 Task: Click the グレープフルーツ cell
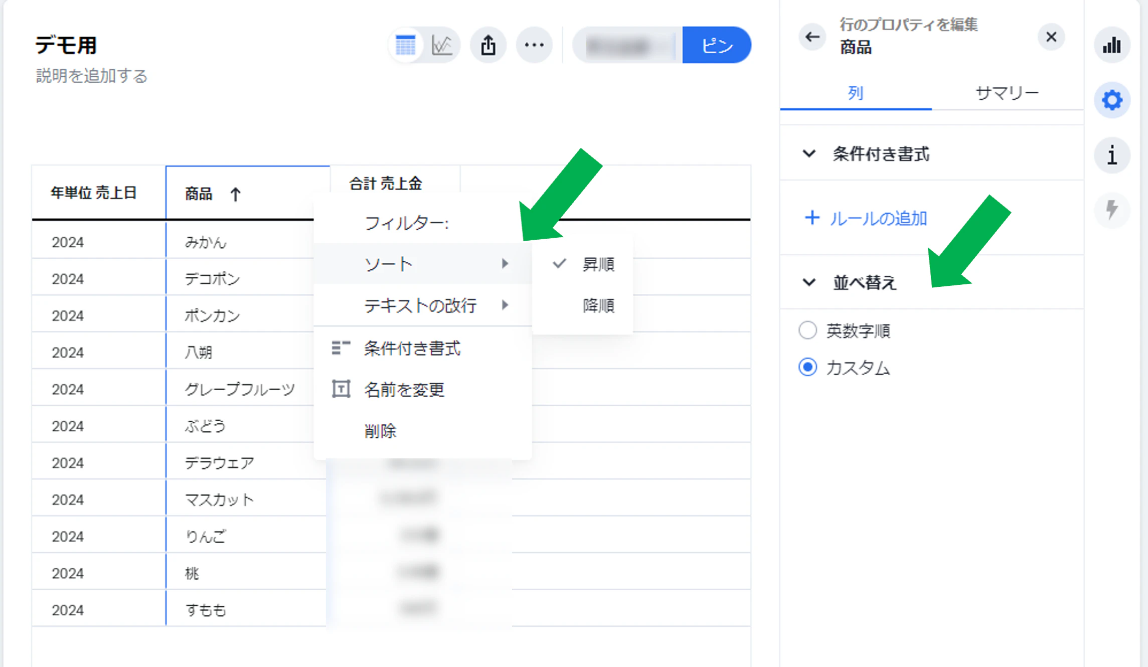240,390
